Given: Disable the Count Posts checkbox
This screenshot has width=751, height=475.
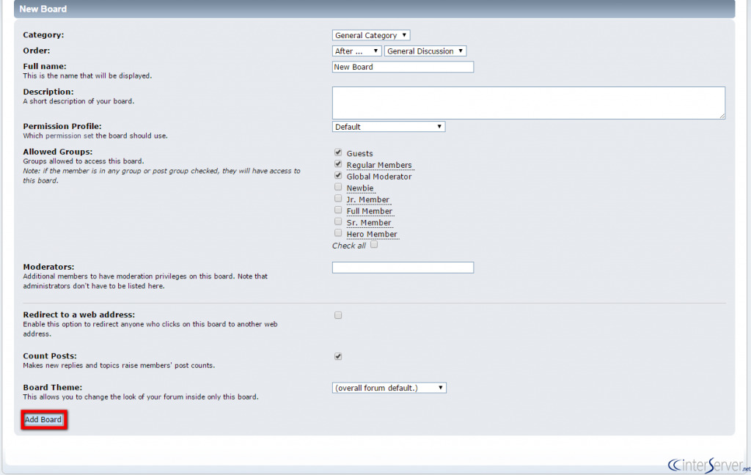Looking at the screenshot, I should (338, 357).
